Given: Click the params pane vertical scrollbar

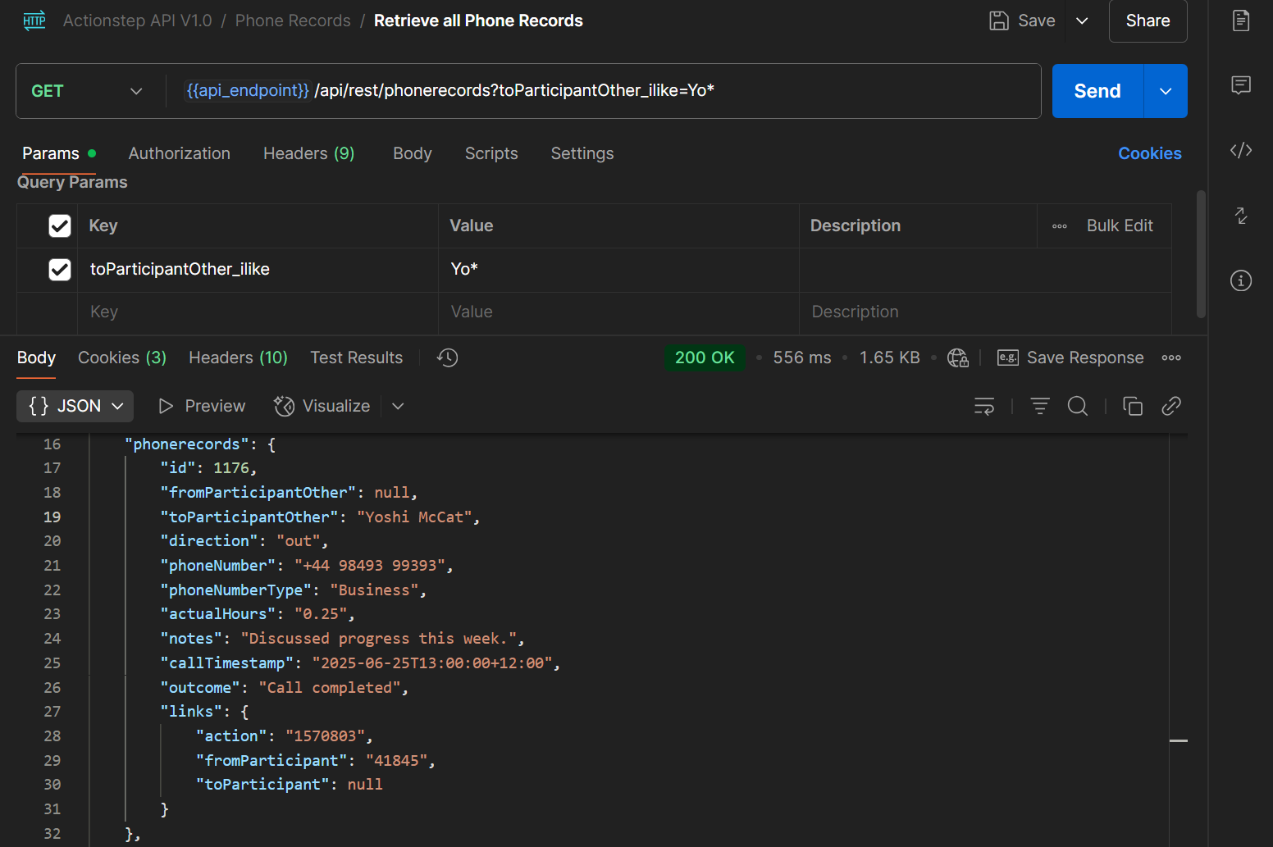Looking at the screenshot, I should 1201,254.
